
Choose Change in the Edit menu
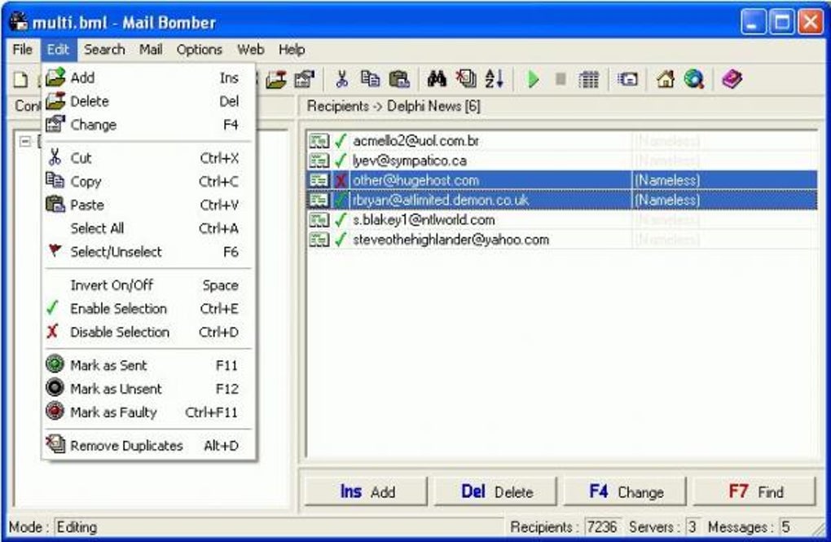point(148,126)
